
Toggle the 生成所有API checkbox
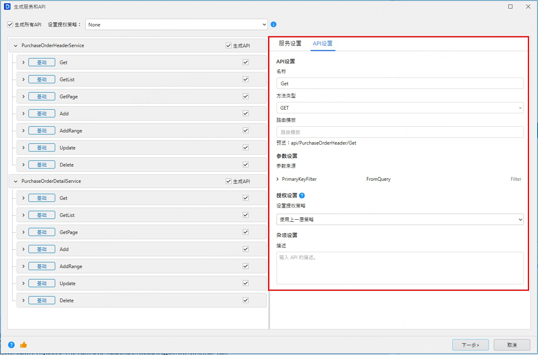(11, 25)
